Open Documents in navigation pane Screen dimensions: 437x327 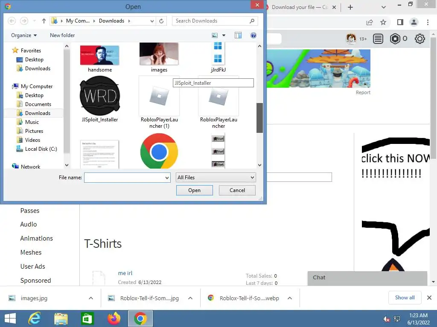(x=34, y=104)
